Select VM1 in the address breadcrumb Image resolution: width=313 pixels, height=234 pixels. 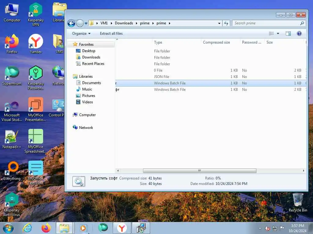click(x=104, y=23)
